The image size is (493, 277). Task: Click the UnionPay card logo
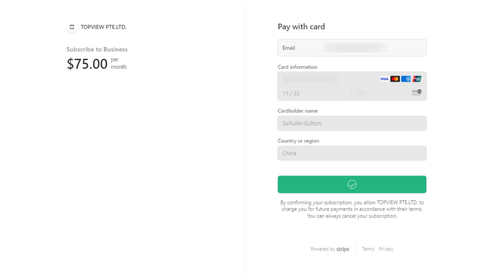pyautogui.click(x=417, y=79)
